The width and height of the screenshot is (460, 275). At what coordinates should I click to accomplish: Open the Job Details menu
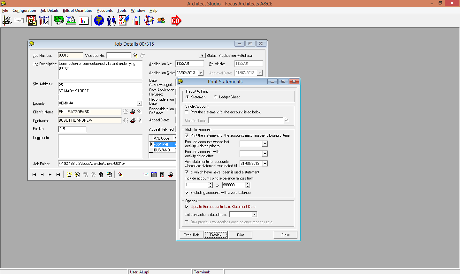(50, 11)
